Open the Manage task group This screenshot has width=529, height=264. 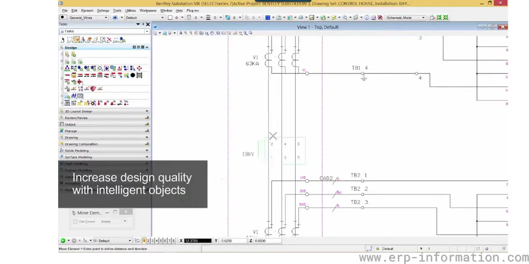pos(104,131)
